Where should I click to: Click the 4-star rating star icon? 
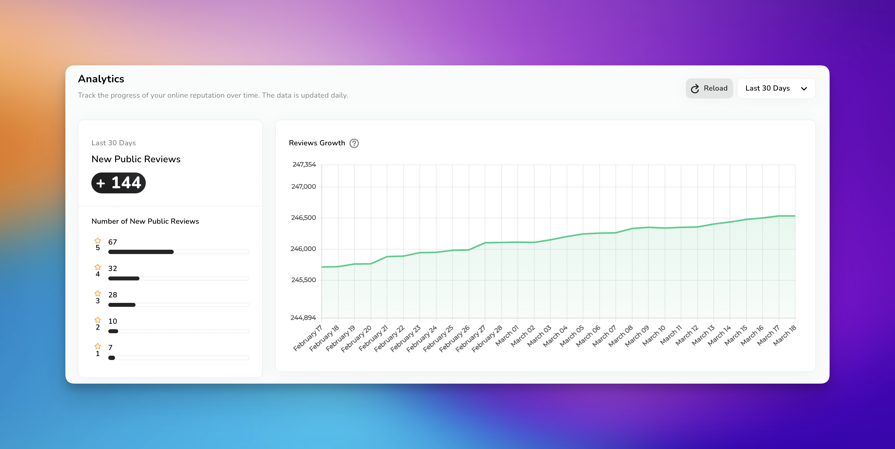coord(98,267)
